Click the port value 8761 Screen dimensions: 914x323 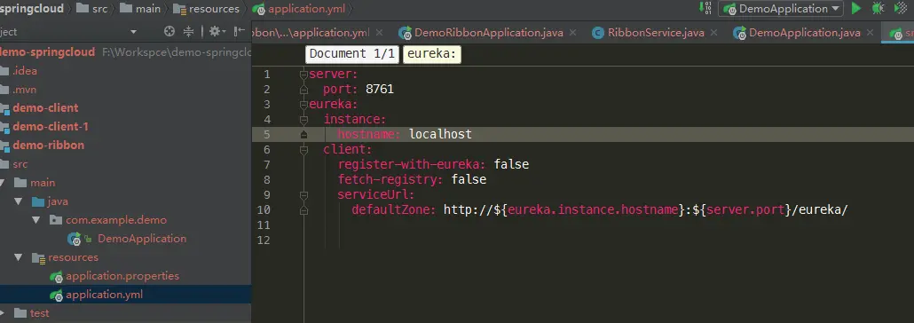click(380, 90)
